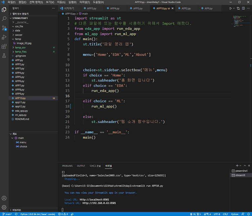Open Run and Debug view
The image size is (252, 216).
tap(4, 37)
